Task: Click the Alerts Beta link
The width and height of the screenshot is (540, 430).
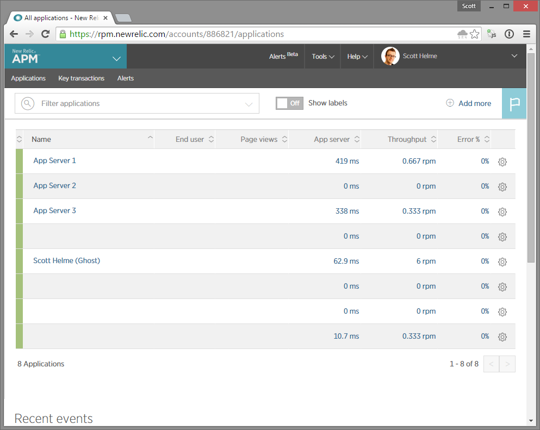Action: point(283,57)
